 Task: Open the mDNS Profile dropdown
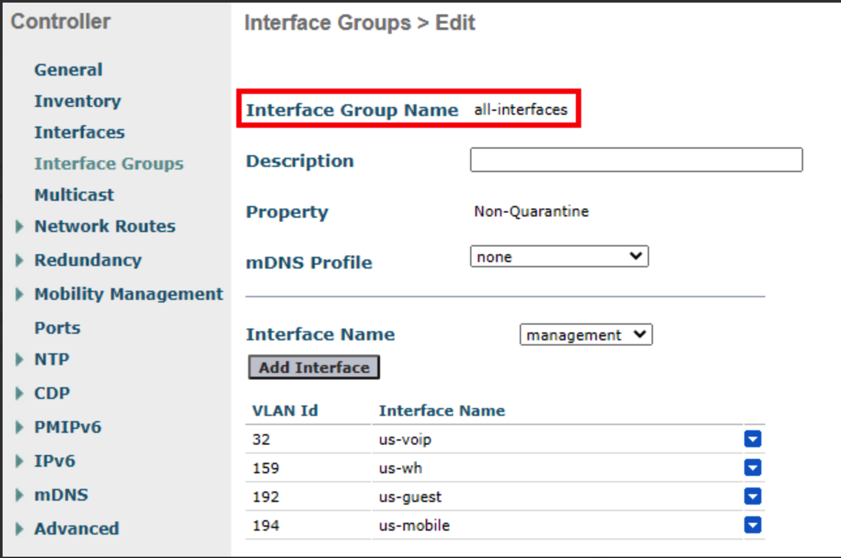pos(559,257)
